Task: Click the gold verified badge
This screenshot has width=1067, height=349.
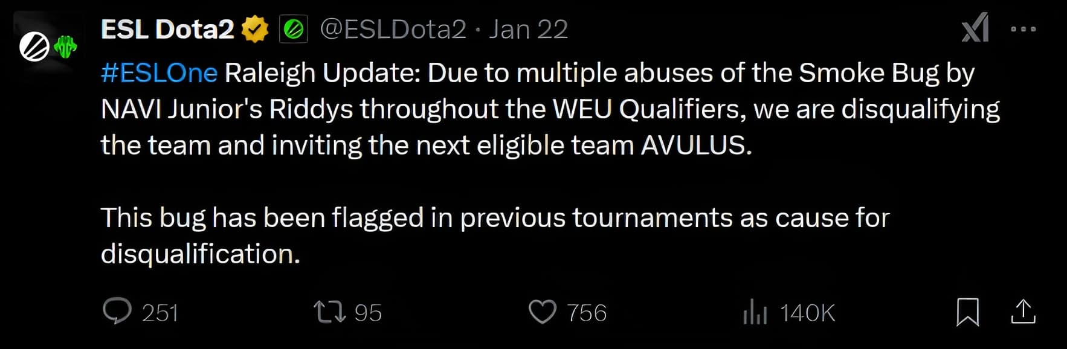Action: (255, 29)
